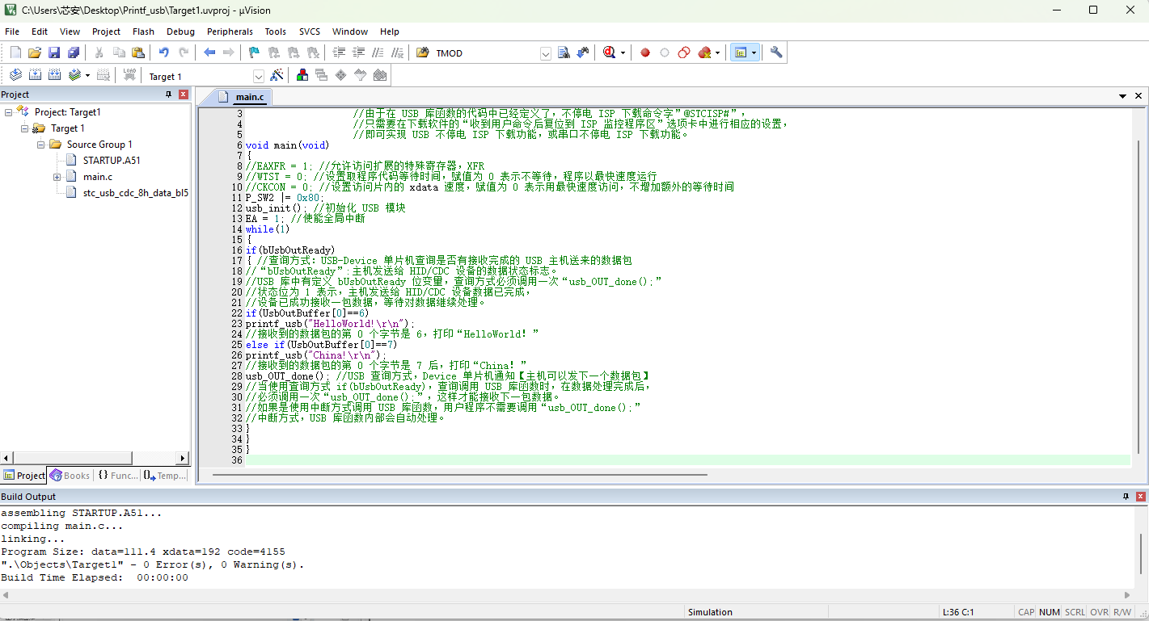Expand the Target 1 selection dropdown

pos(259,76)
